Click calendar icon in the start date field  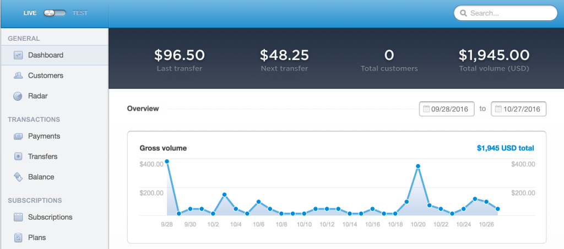(426, 109)
